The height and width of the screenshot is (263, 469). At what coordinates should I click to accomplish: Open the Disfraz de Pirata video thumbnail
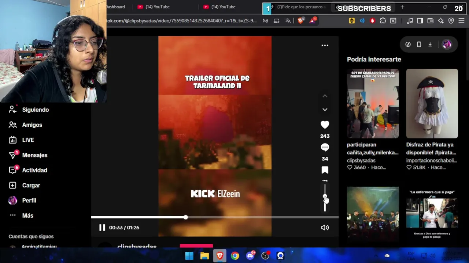point(432,103)
